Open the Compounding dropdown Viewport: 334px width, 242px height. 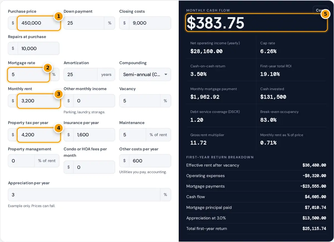[x=145, y=74]
